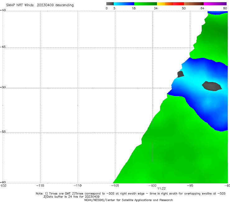Click the color bar label '64'
The image size is (230, 202).
tap(202, 8)
